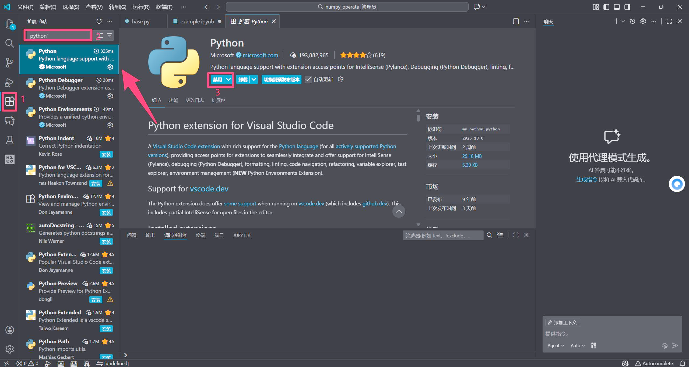
Task: Open the microsoft.com publisher link
Action: pos(260,55)
